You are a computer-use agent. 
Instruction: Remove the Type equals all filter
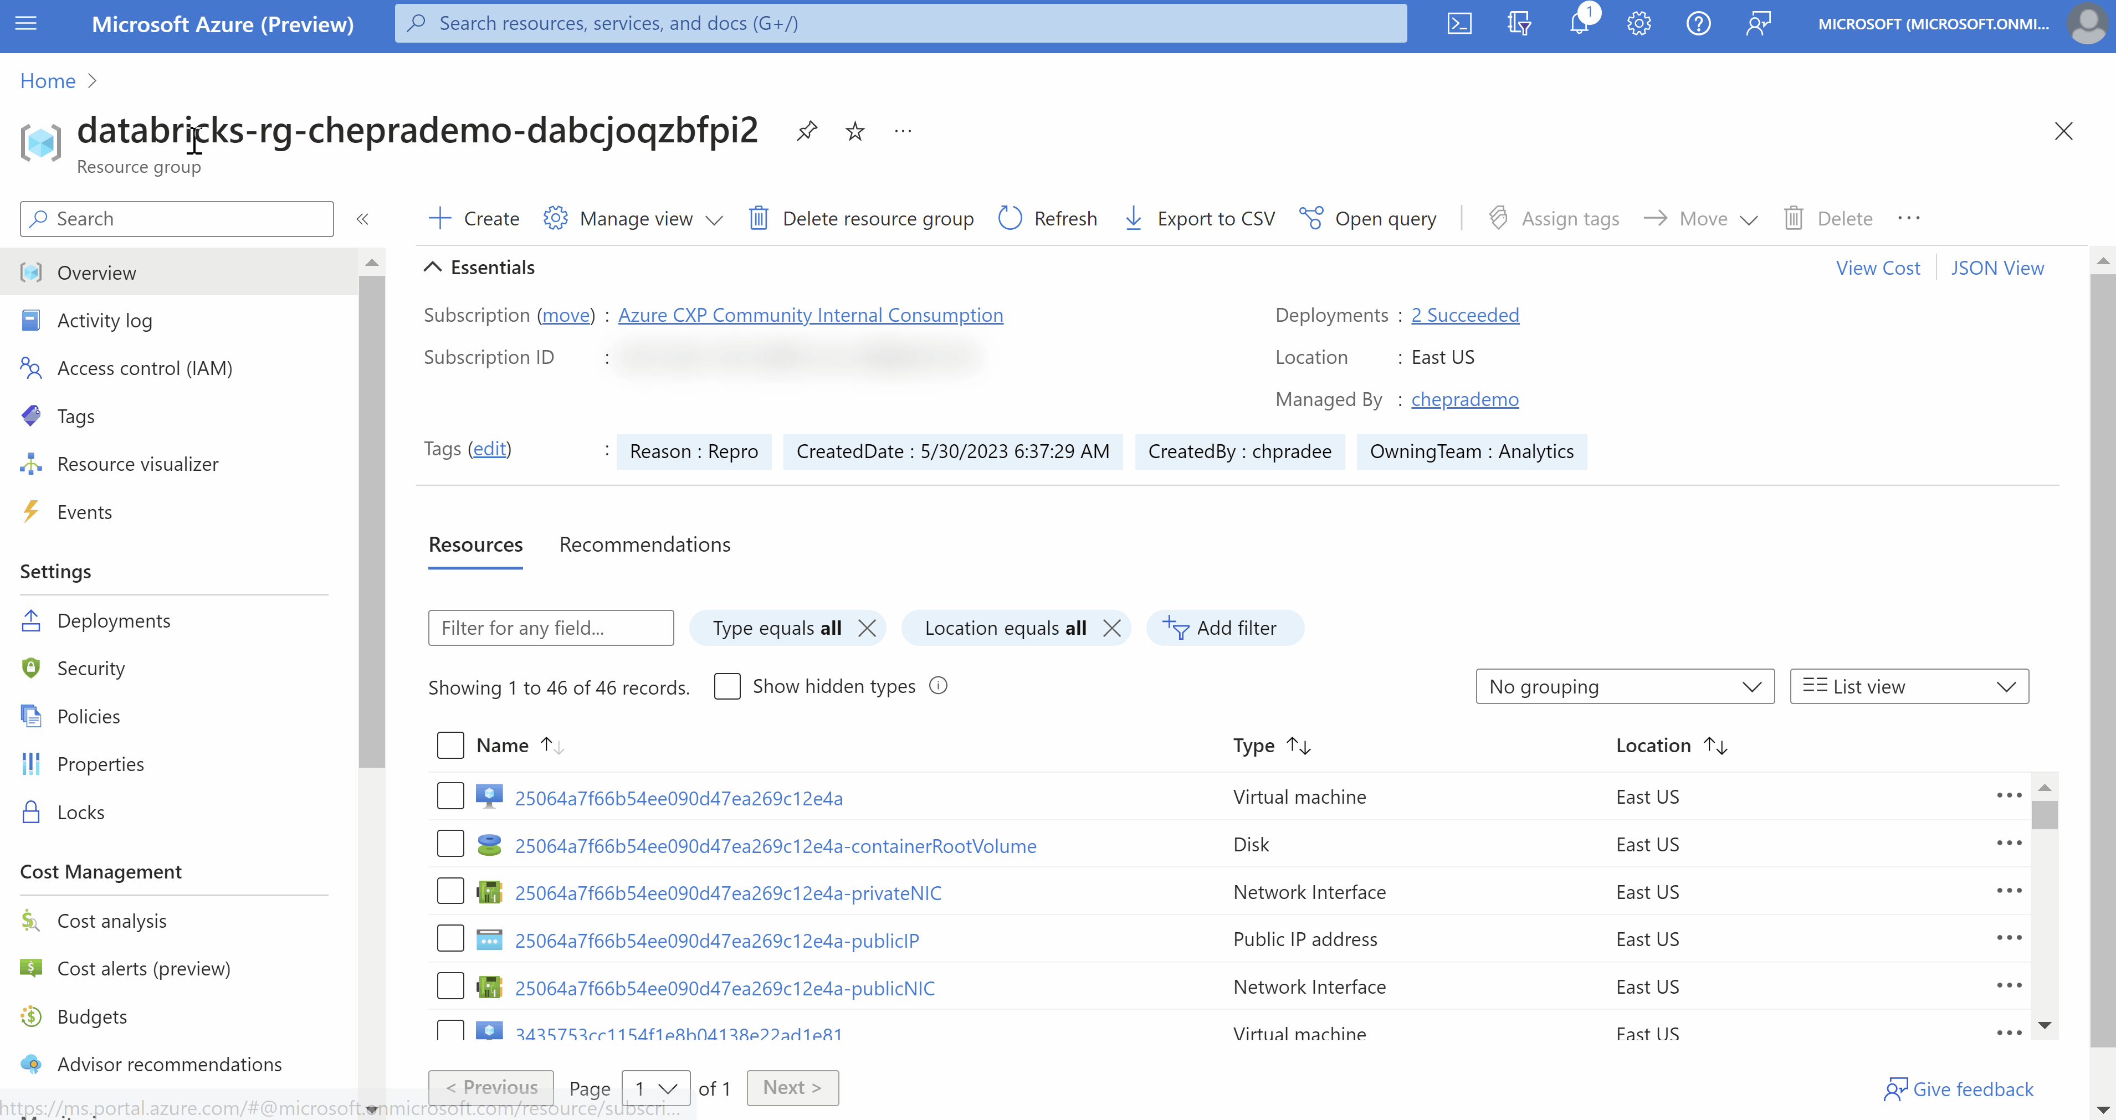click(x=867, y=629)
